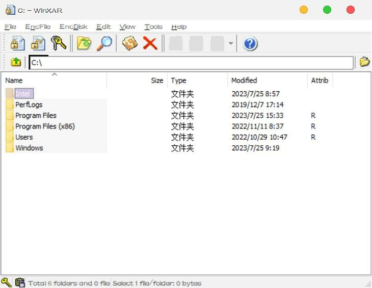
Task: Click the C:\ path input field
Action: pos(191,63)
